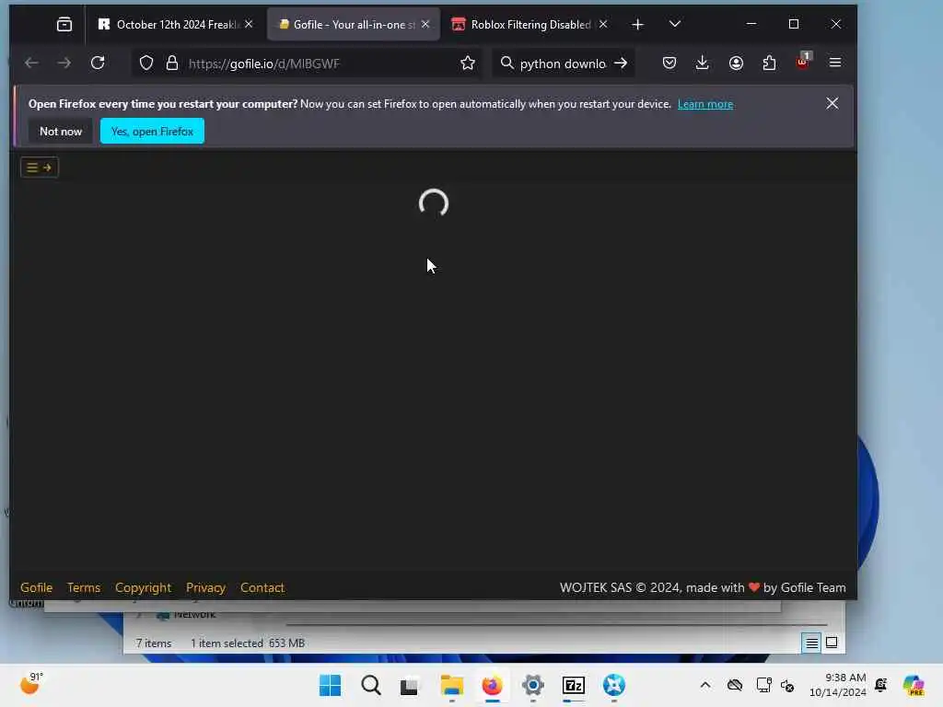Reload the current page

point(98,63)
